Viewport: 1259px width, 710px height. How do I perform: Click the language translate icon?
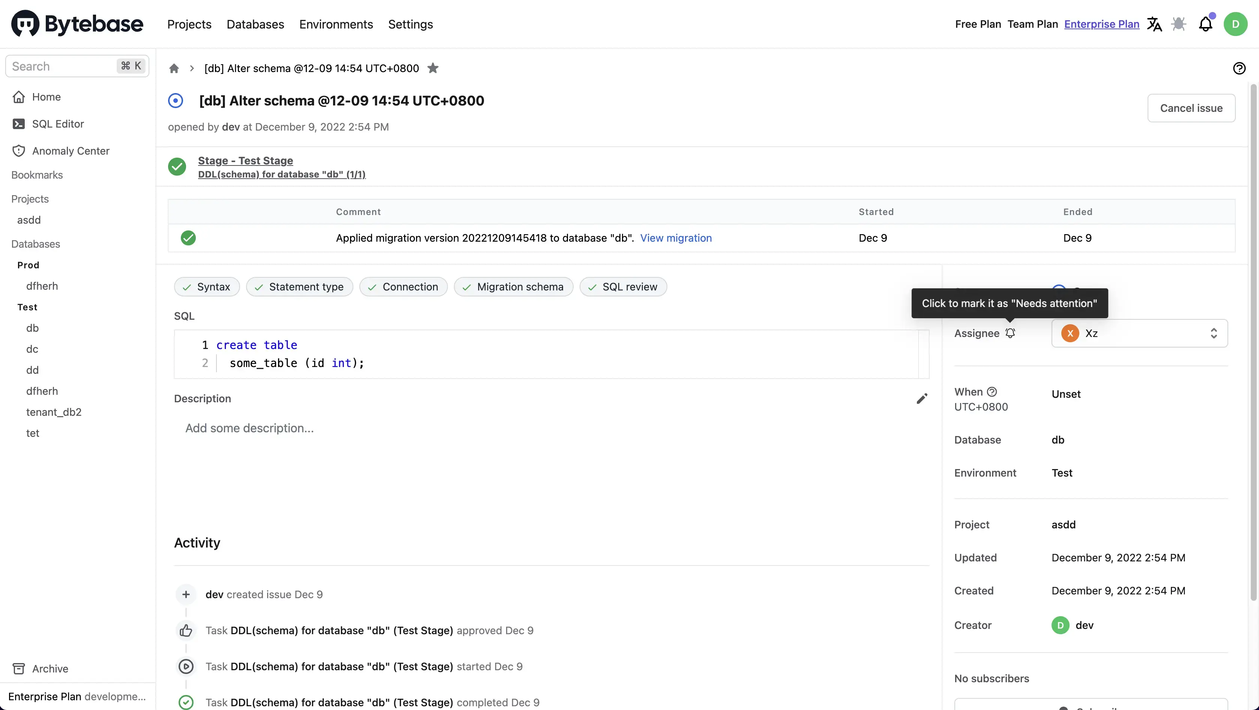coord(1154,24)
